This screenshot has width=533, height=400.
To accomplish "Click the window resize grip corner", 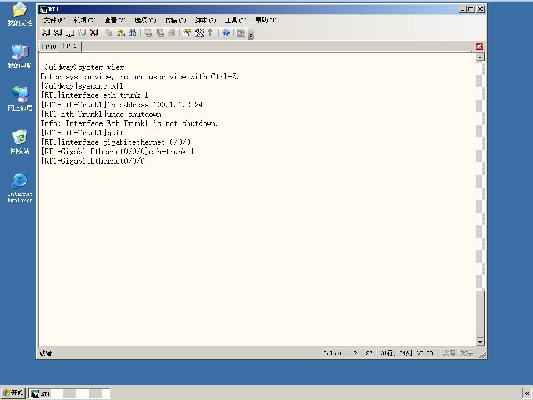I will pyautogui.click(x=483, y=355).
